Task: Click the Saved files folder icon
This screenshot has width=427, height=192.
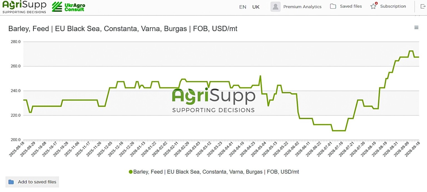Action: click(333, 6)
